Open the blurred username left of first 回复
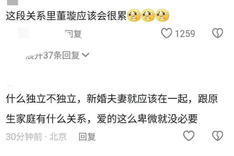Viewport: 234px width, 156px height. click(x=23, y=33)
